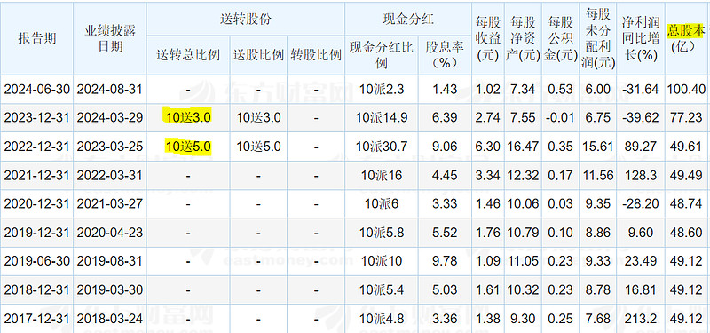Select report period 2024-06-30
This screenshot has height=333, width=710.
(37, 90)
